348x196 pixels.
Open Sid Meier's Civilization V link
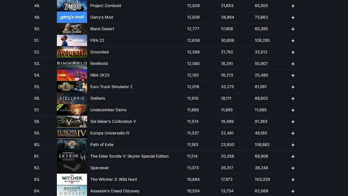tap(113, 121)
